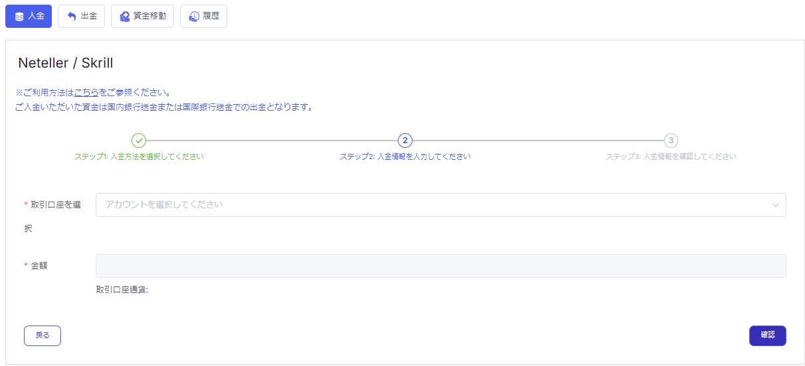The width and height of the screenshot is (805, 366).
Task: Expand the account list with the chevron arrow
Action: coord(775,205)
